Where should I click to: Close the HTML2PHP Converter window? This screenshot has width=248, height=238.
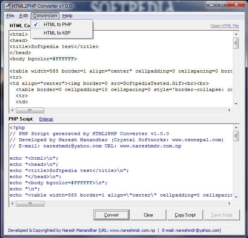[236, 5]
